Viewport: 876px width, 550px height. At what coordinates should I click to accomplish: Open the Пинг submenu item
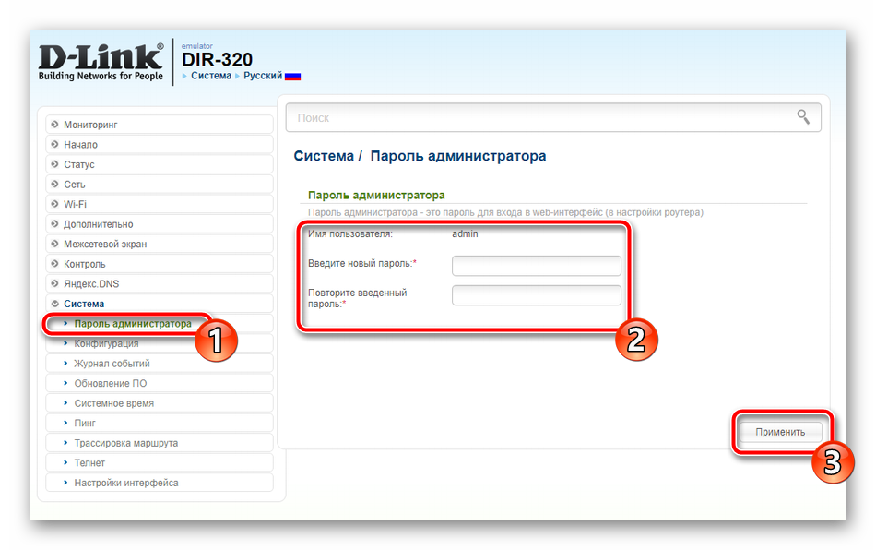click(160, 424)
